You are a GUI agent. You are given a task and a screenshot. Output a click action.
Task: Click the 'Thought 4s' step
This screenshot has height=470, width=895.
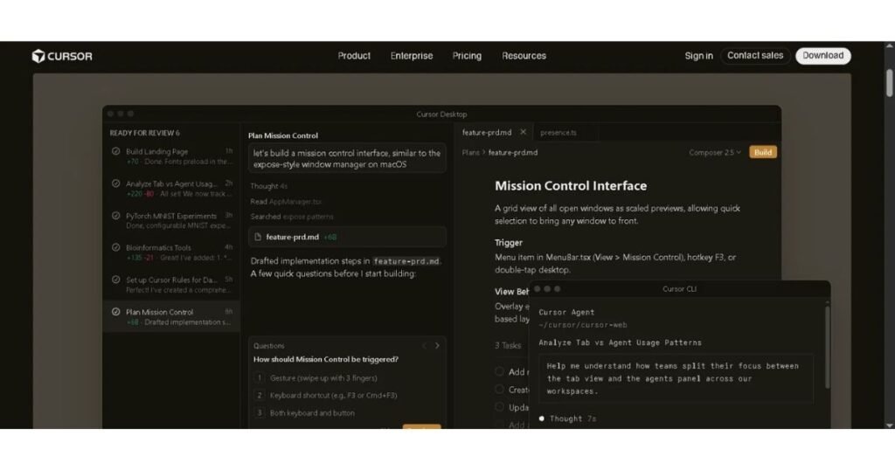(x=269, y=186)
